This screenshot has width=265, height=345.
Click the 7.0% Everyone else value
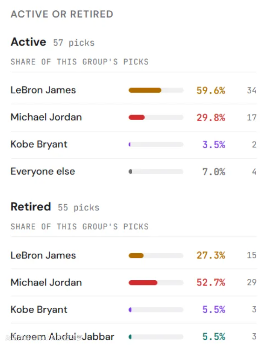214,172
